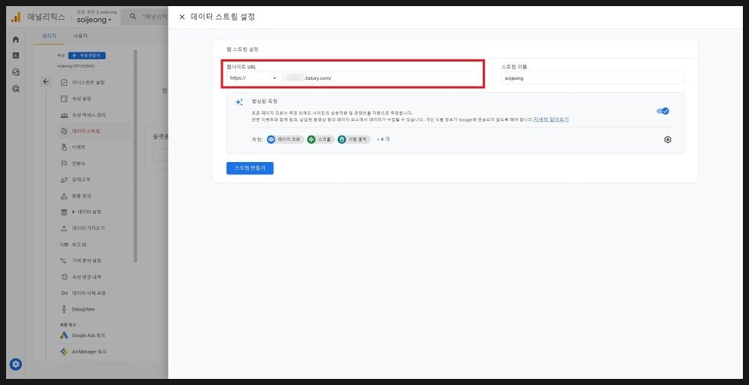Open the https:// protocol dropdown

[253, 78]
